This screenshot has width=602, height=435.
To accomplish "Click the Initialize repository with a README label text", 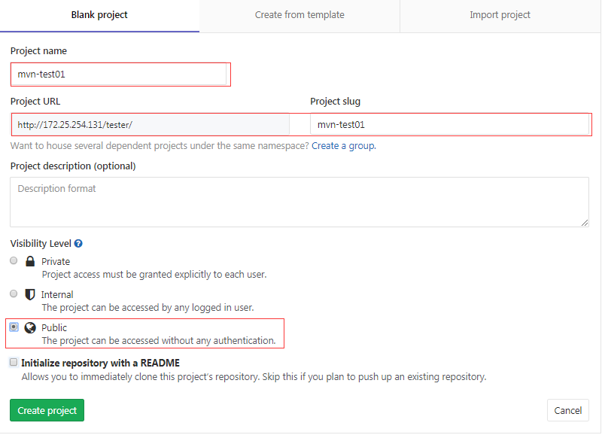I will tap(100, 363).
